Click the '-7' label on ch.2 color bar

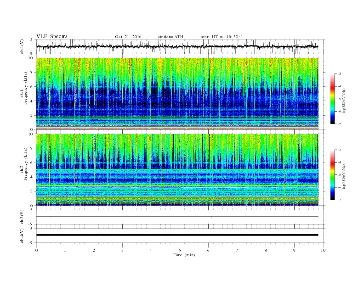coord(339,200)
